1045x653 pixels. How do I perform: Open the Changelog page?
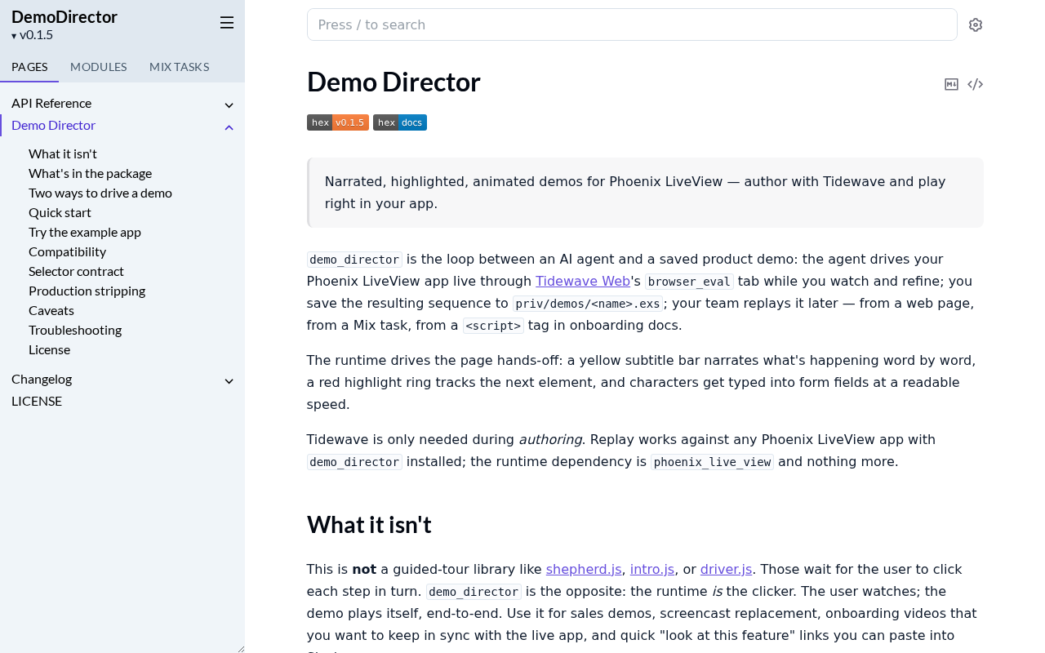[x=42, y=379]
